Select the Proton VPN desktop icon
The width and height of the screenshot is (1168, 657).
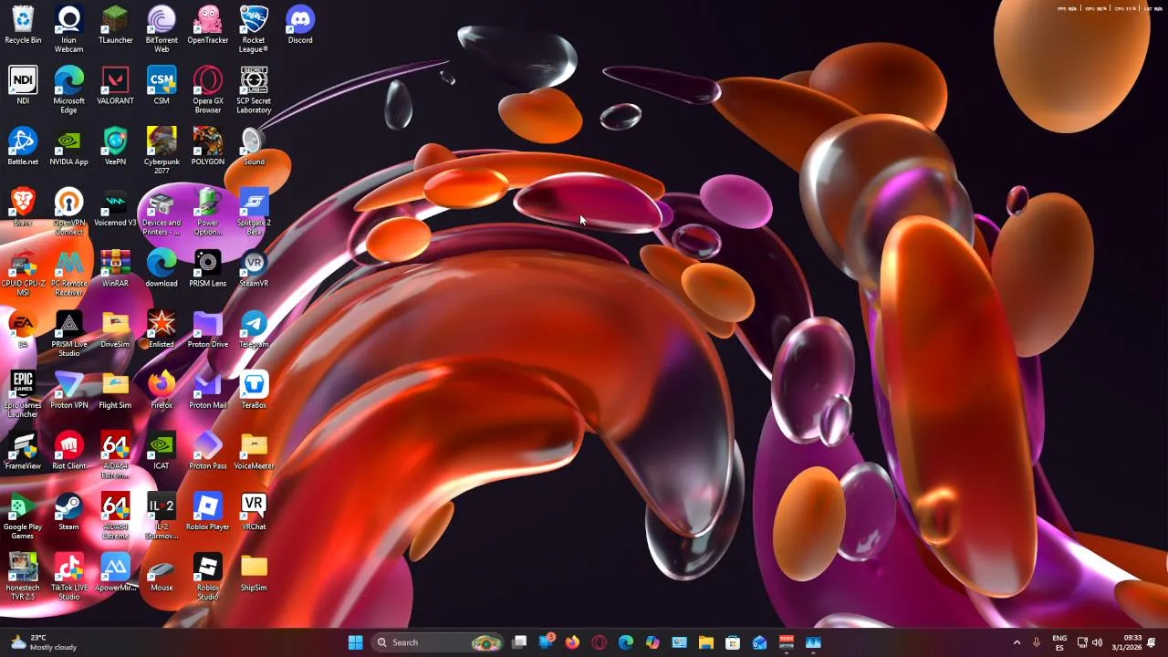[x=69, y=391]
